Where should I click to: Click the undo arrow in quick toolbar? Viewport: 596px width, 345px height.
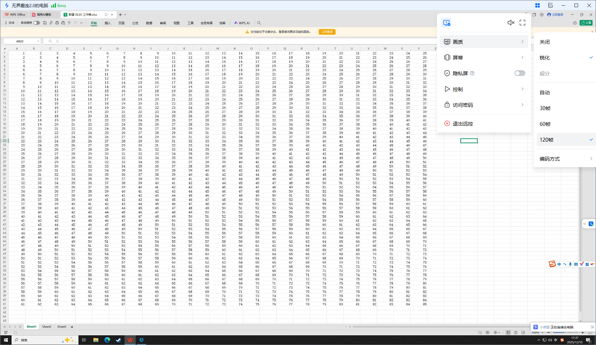pyautogui.click(x=69, y=23)
